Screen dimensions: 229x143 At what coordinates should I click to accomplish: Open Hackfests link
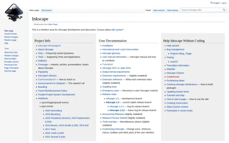[43, 98]
